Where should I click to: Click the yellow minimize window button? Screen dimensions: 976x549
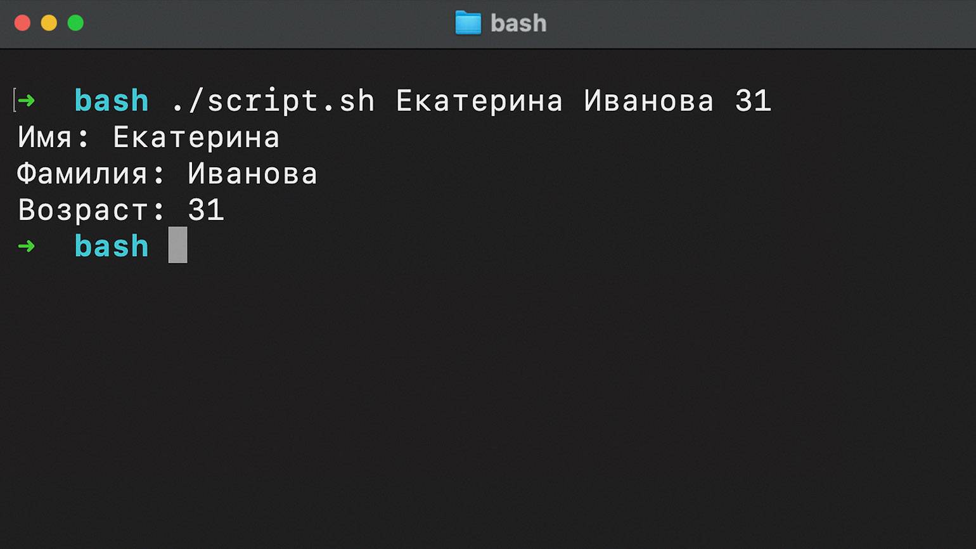[49, 23]
